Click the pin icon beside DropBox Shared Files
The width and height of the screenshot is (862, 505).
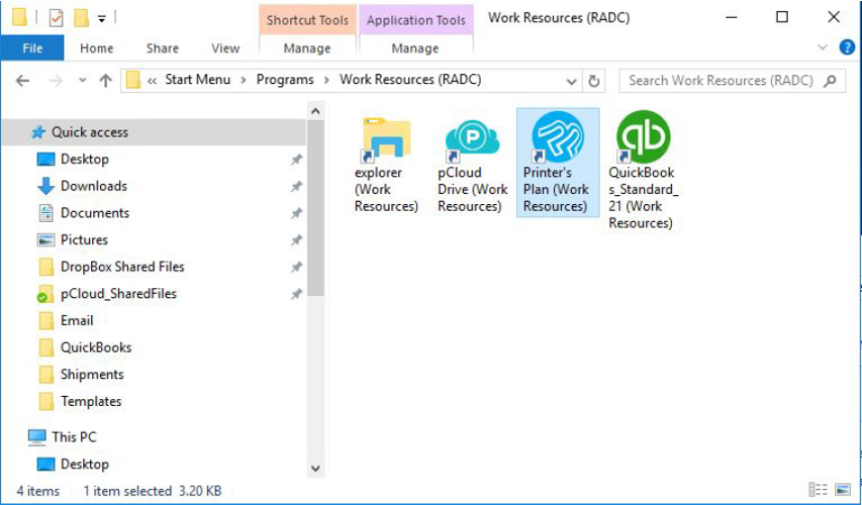click(296, 267)
